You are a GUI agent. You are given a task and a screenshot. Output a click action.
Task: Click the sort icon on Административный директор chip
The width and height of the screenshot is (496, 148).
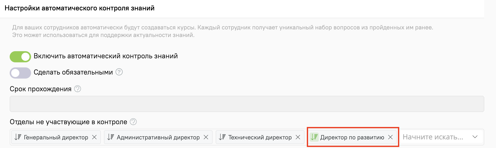pyautogui.click(x=111, y=137)
